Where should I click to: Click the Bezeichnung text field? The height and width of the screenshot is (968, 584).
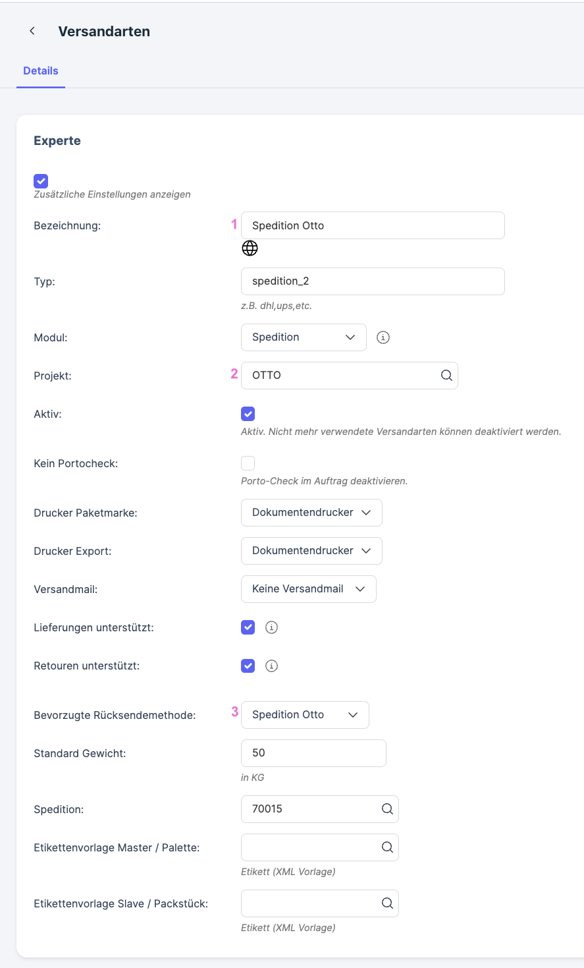(373, 225)
